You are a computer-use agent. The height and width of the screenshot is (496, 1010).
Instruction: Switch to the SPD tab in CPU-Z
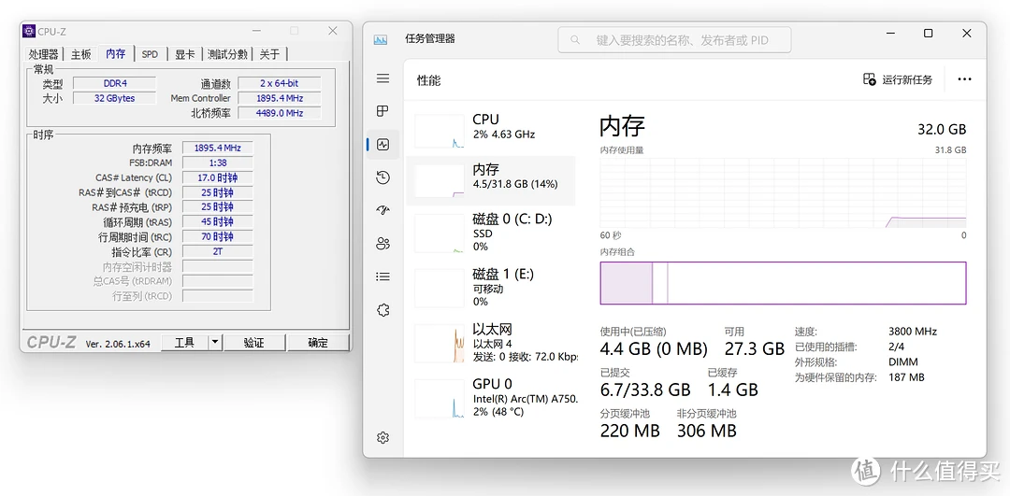point(150,54)
